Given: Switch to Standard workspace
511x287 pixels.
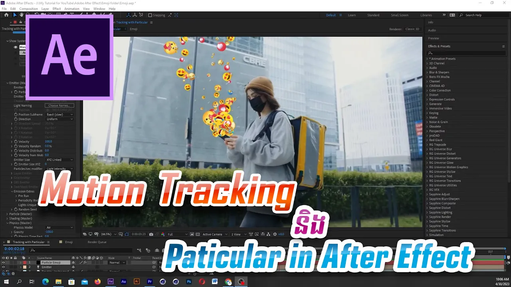Looking at the screenshot, I should (x=373, y=15).
